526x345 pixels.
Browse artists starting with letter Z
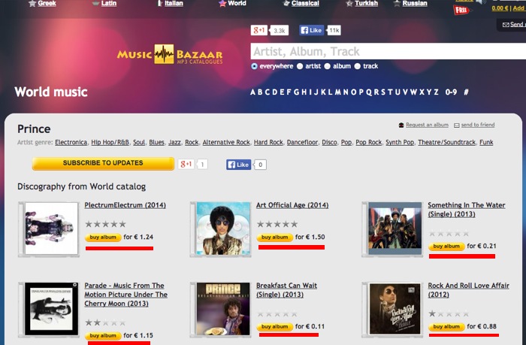[436, 92]
